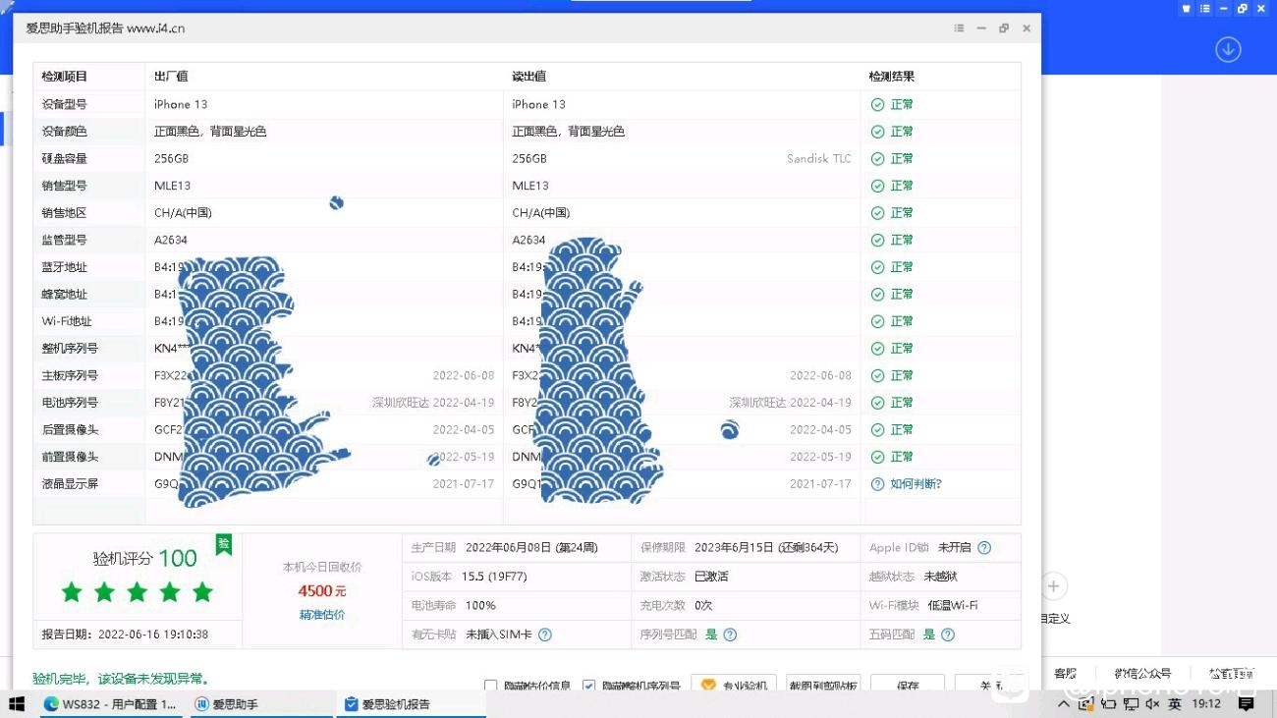Open the skin icon in the main 爱思助手 window
Image resolution: width=1277 pixels, height=718 pixels.
pos(1187,9)
